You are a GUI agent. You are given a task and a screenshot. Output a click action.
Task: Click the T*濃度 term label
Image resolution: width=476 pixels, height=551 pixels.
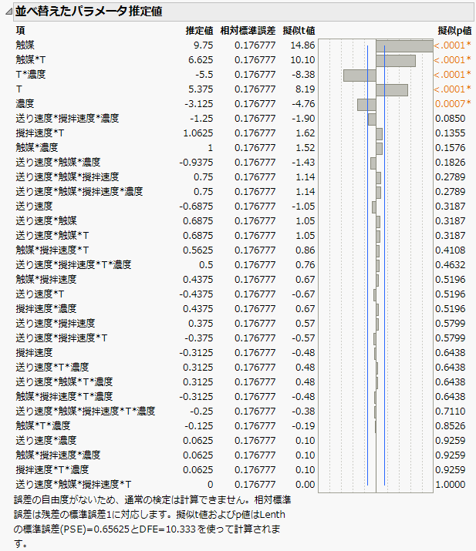[31, 75]
